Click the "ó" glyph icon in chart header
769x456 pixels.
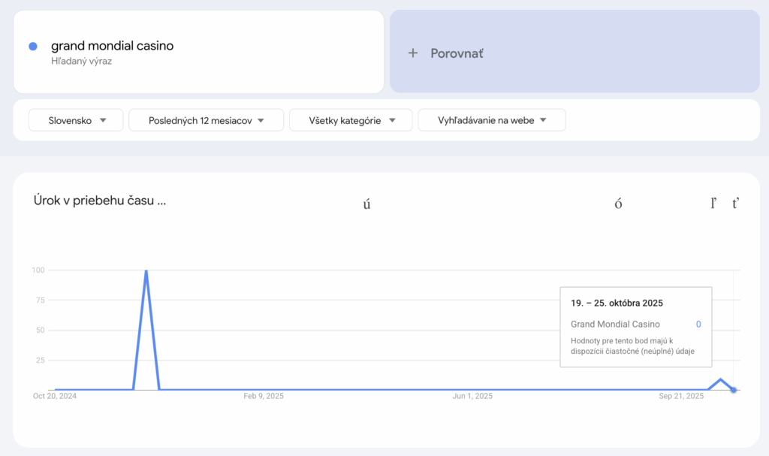pos(618,204)
